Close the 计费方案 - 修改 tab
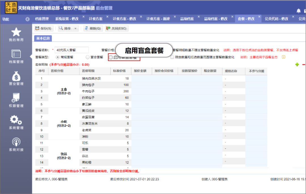Viewport: 306px width, 194px height. click(141, 17)
